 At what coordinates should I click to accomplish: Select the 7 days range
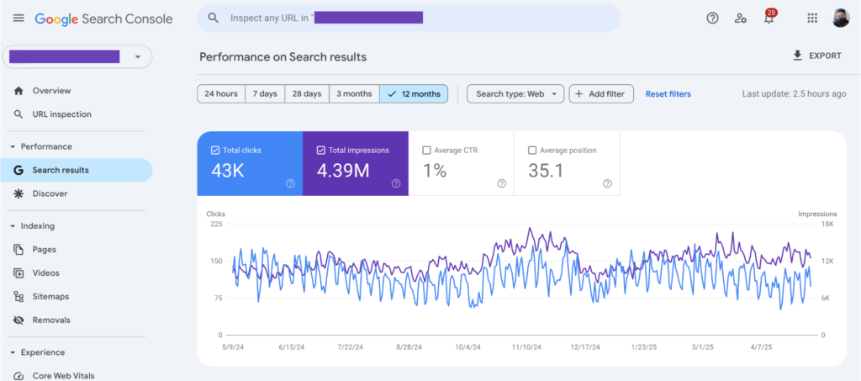[x=265, y=94]
